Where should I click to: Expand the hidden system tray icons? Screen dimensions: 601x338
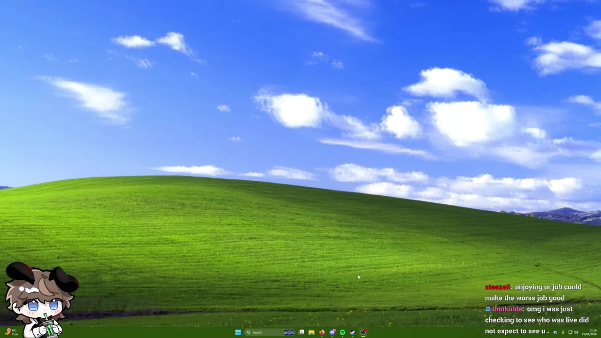point(548,332)
